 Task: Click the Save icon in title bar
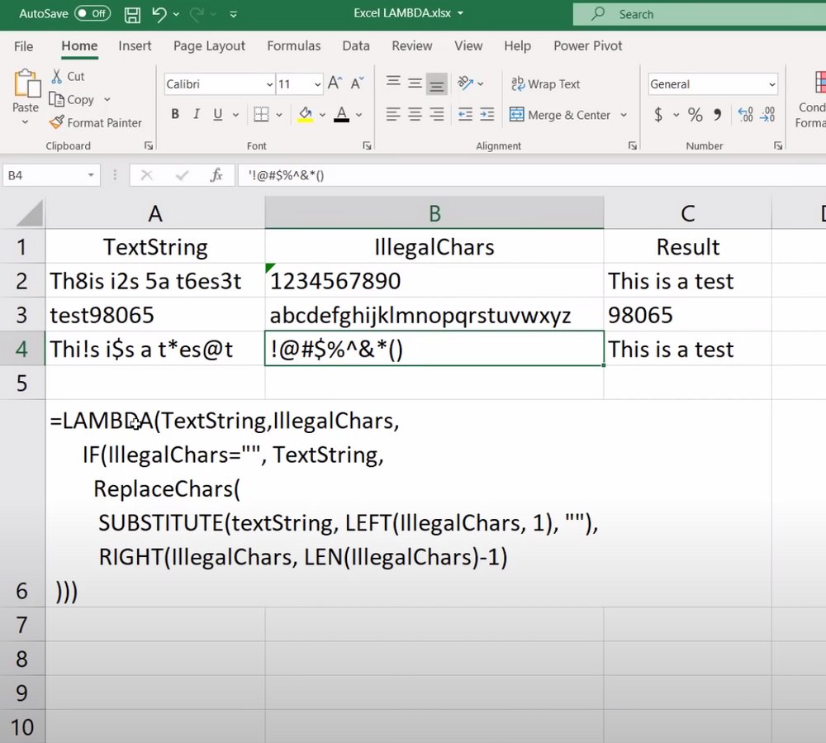click(132, 15)
